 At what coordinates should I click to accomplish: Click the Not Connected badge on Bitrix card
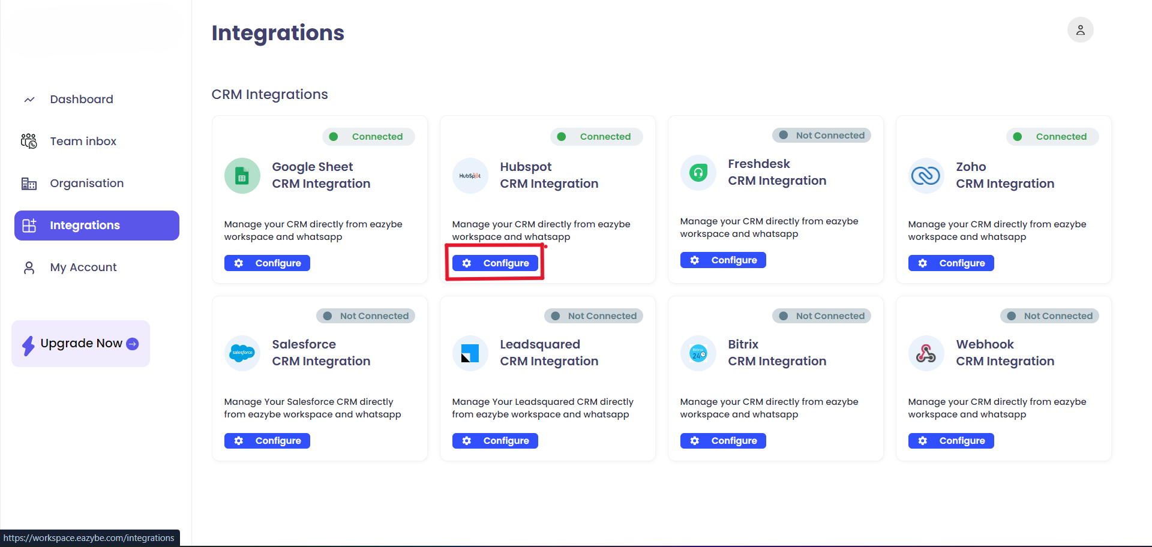(821, 316)
